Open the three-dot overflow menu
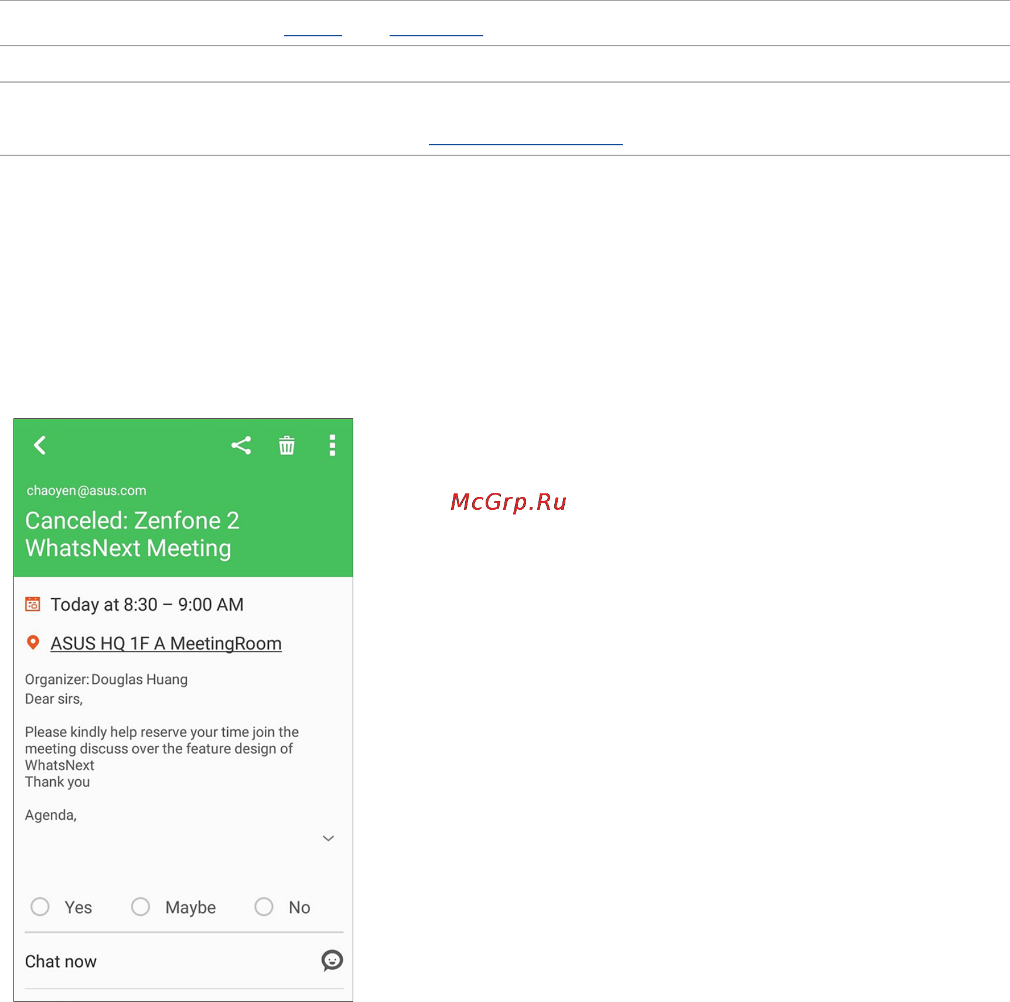Image resolution: width=1010 pixels, height=1002 pixels. pos(332,445)
